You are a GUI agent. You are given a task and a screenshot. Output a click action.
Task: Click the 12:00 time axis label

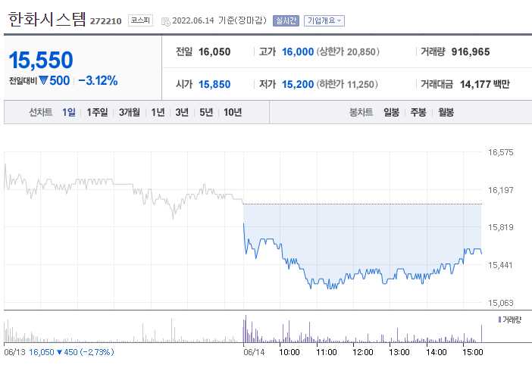tap(363, 352)
